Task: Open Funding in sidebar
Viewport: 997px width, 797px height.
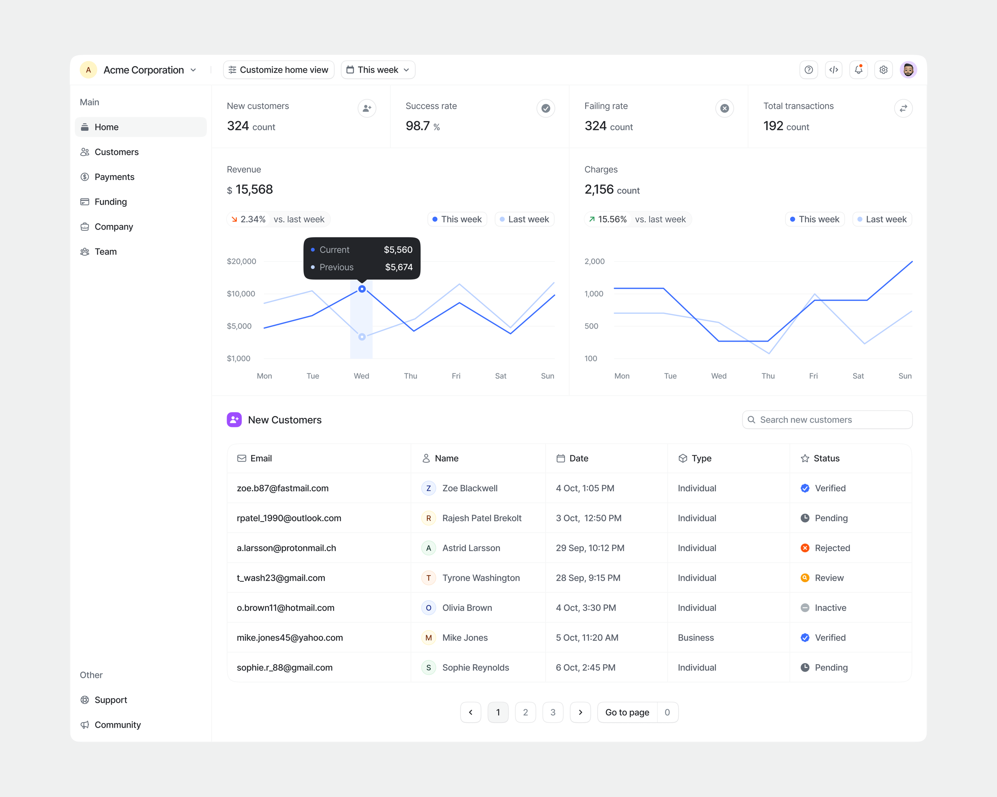Action: [x=141, y=202]
